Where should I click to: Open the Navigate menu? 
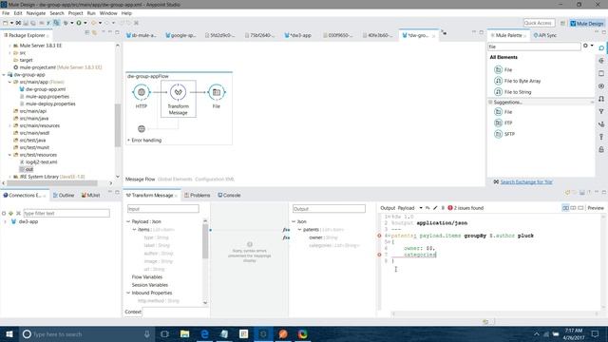click(36, 13)
